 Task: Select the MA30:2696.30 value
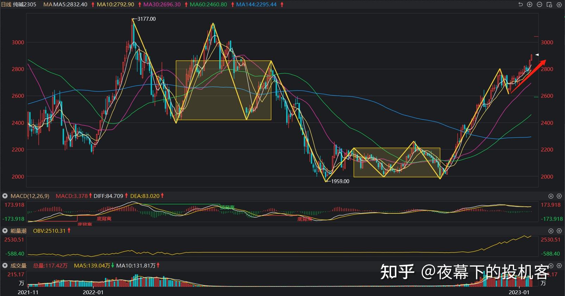point(162,5)
